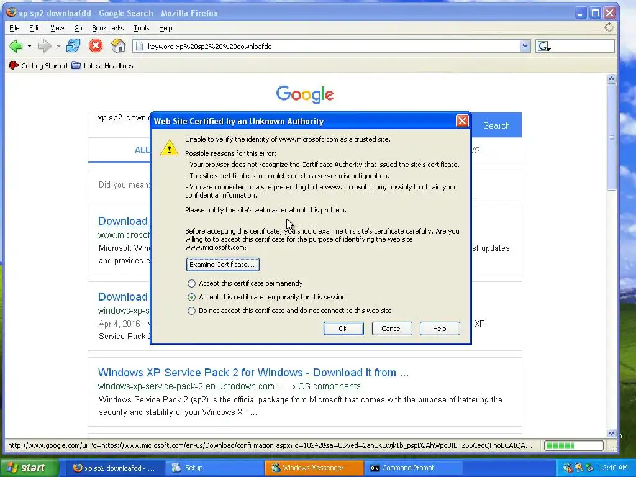Screen dimensions: 636x477
Task: Click the first system tray icon
Action: (x=567, y=468)
